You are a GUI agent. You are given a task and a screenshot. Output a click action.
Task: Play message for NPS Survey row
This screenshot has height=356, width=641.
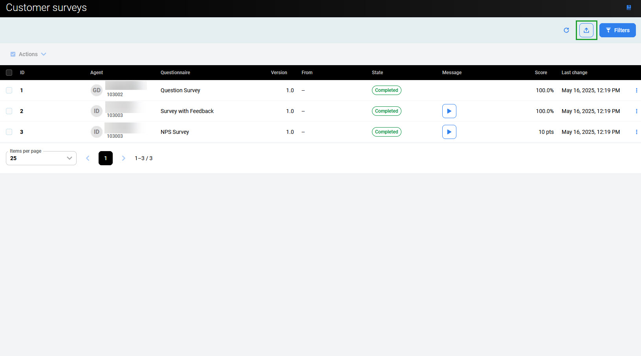449,132
